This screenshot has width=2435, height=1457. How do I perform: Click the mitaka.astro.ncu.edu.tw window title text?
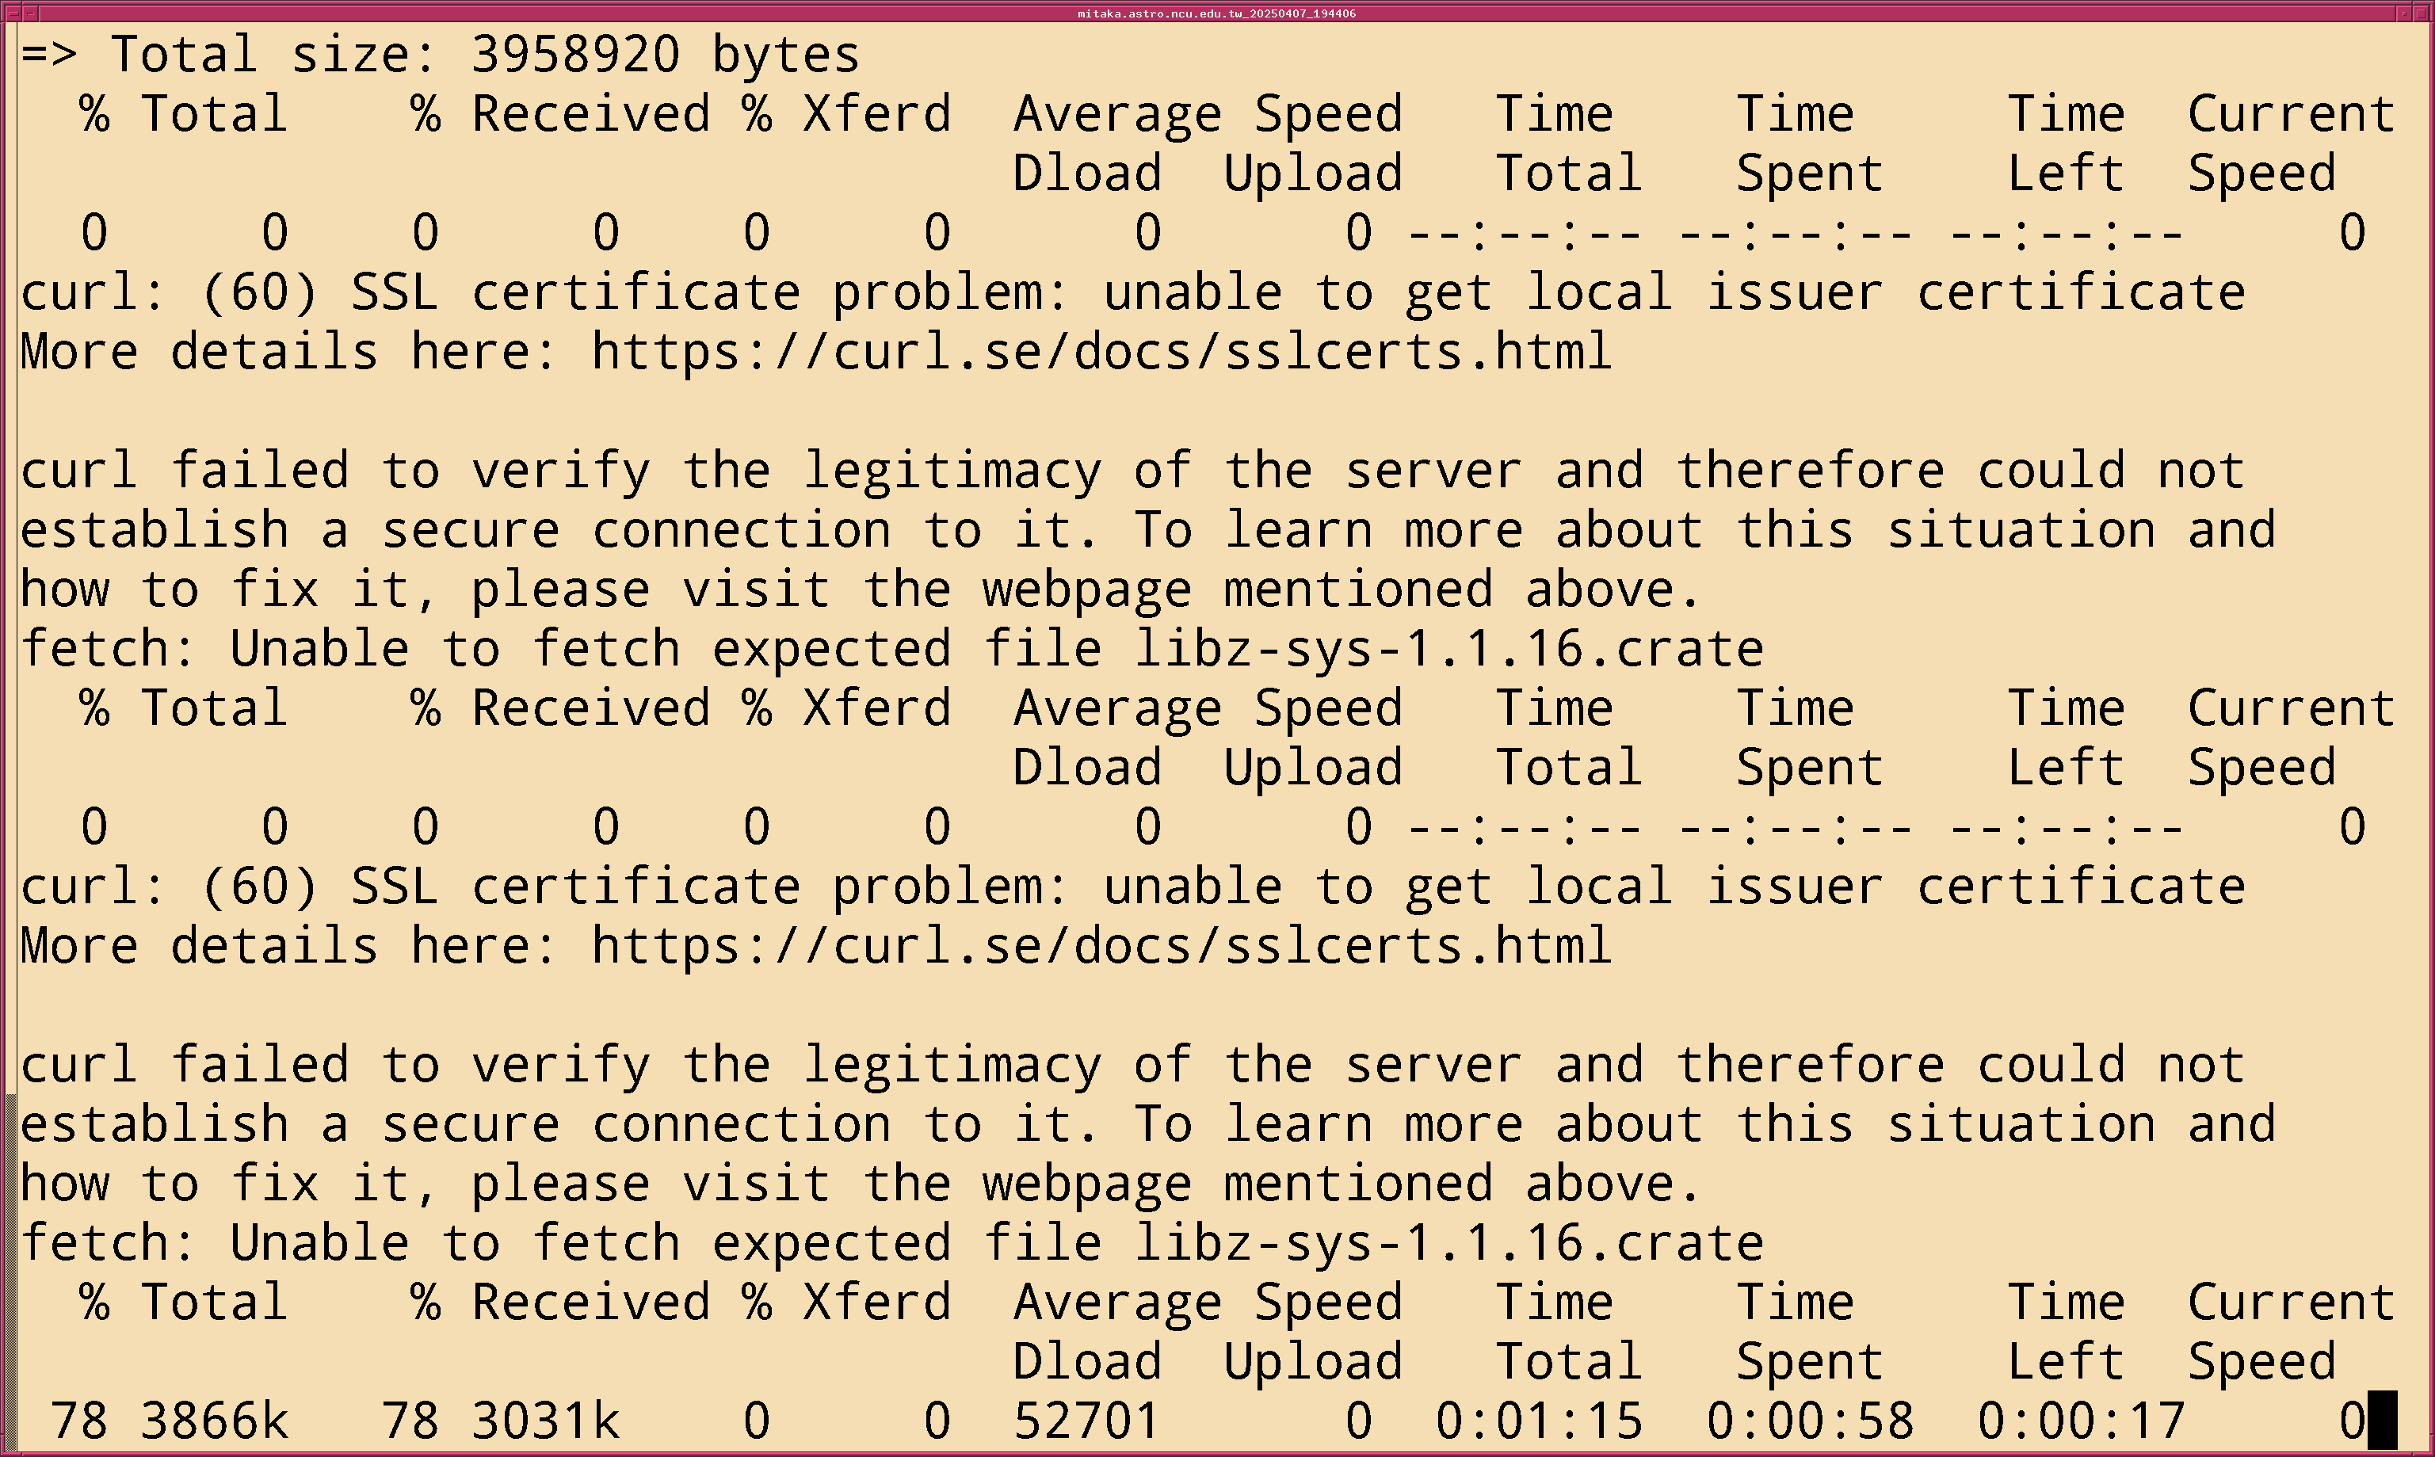tap(1216, 13)
